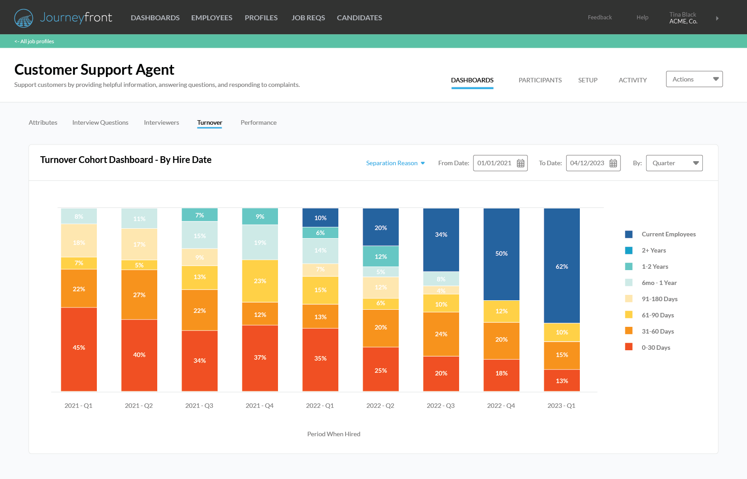Click the All job profiles back link

[34, 41]
